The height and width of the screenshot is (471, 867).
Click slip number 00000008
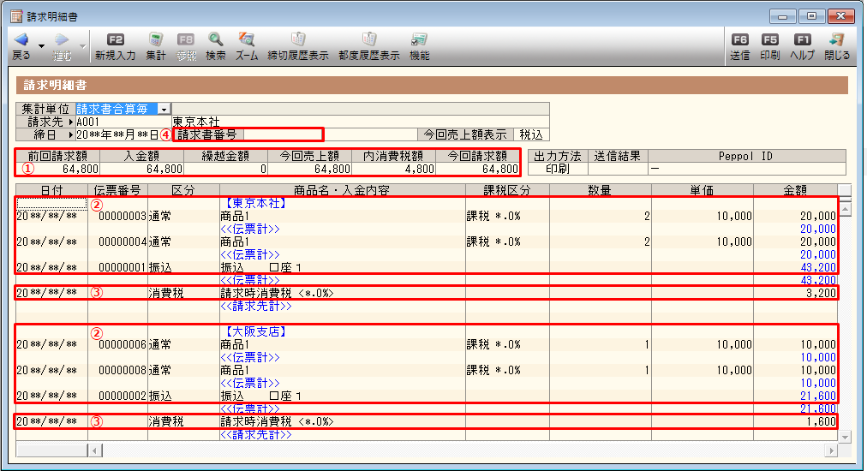pyautogui.click(x=123, y=370)
